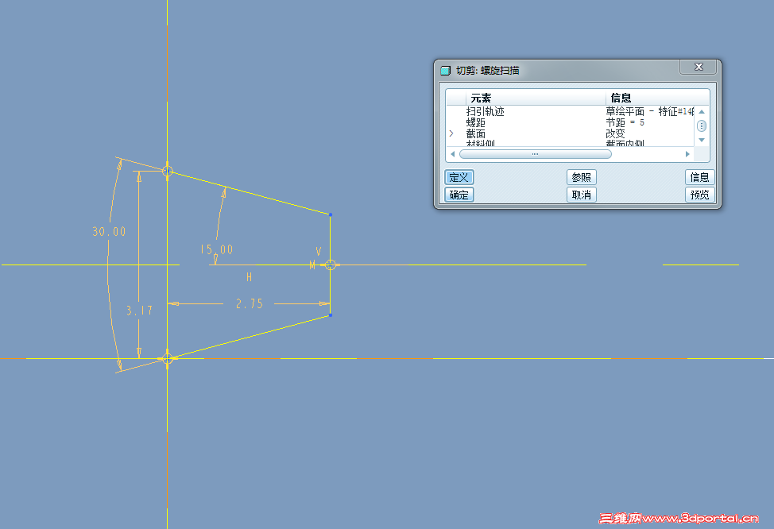
Task: Click the horizontal scroll left arrow
Action: [453, 154]
